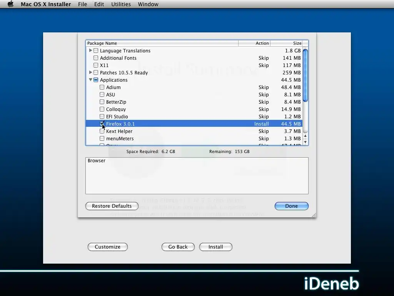Expand the Language Translations group

[90, 50]
